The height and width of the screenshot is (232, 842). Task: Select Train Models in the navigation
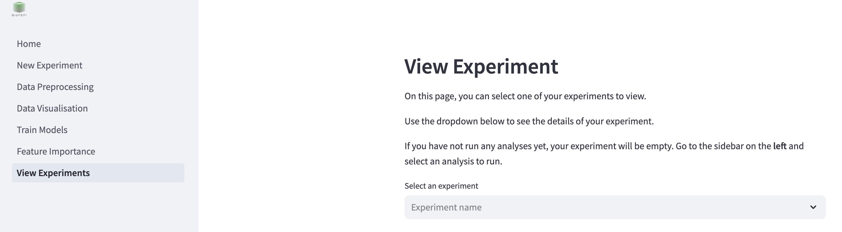click(42, 130)
